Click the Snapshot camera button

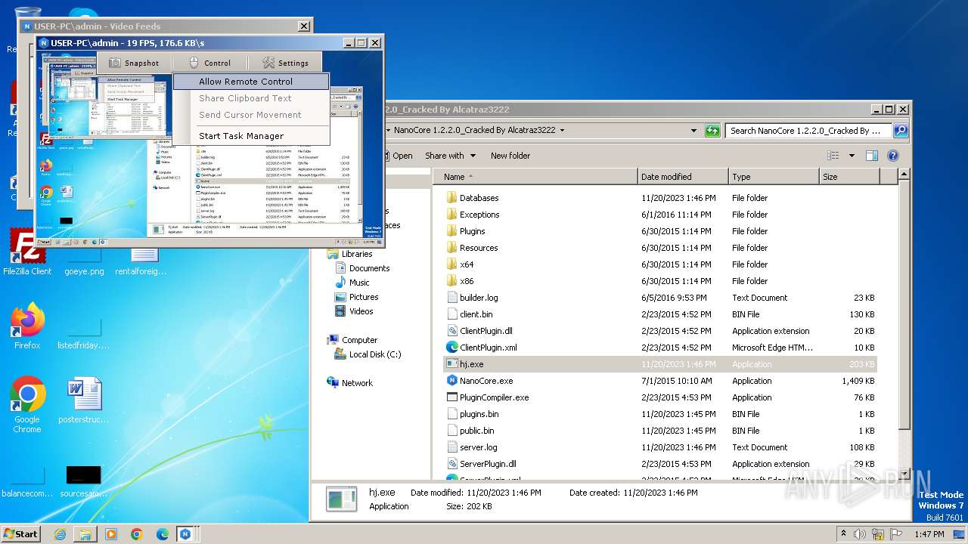[134, 63]
